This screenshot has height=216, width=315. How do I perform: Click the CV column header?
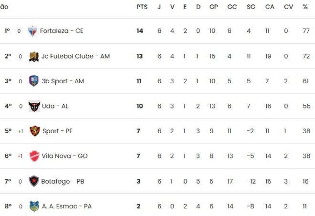pos(288,7)
